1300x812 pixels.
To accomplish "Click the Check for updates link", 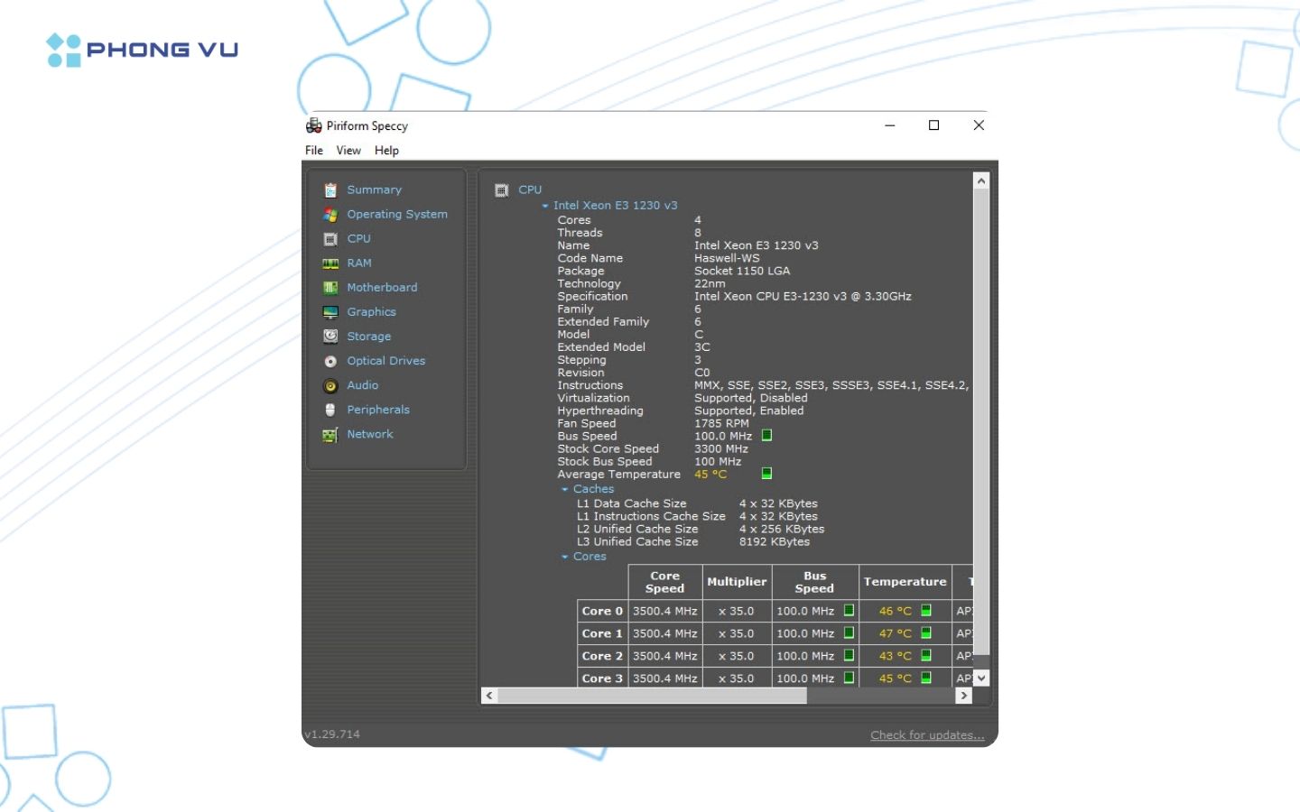I will point(926,735).
